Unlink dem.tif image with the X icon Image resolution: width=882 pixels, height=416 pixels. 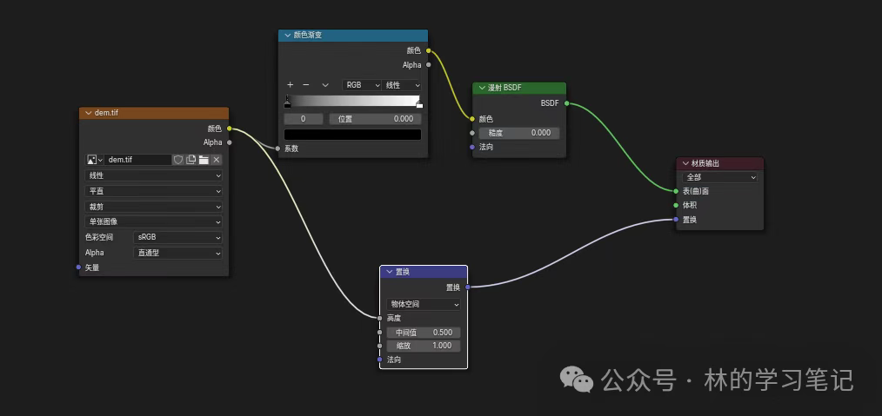tap(216, 160)
